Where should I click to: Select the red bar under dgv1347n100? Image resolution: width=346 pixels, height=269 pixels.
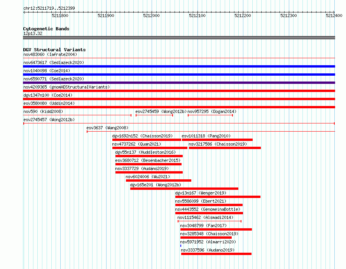point(179,99)
